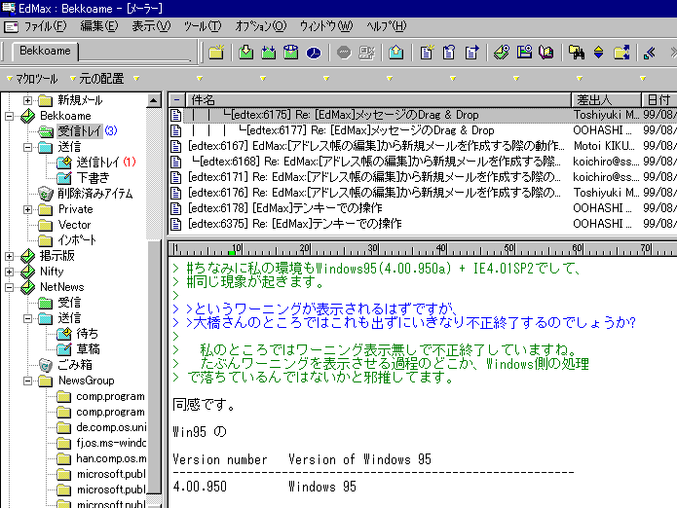677x508 pixels.
Task: Click the yellow-blue up-down arrows icon
Action: (598, 53)
